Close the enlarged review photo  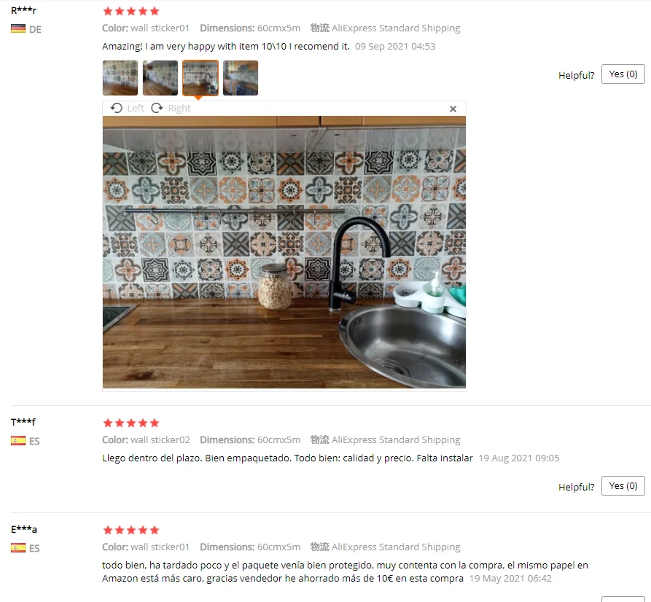click(453, 109)
